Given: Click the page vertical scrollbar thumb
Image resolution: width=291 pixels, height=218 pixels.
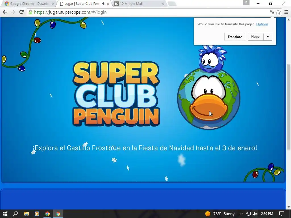Looking at the screenshot, I should click(x=288, y=107).
